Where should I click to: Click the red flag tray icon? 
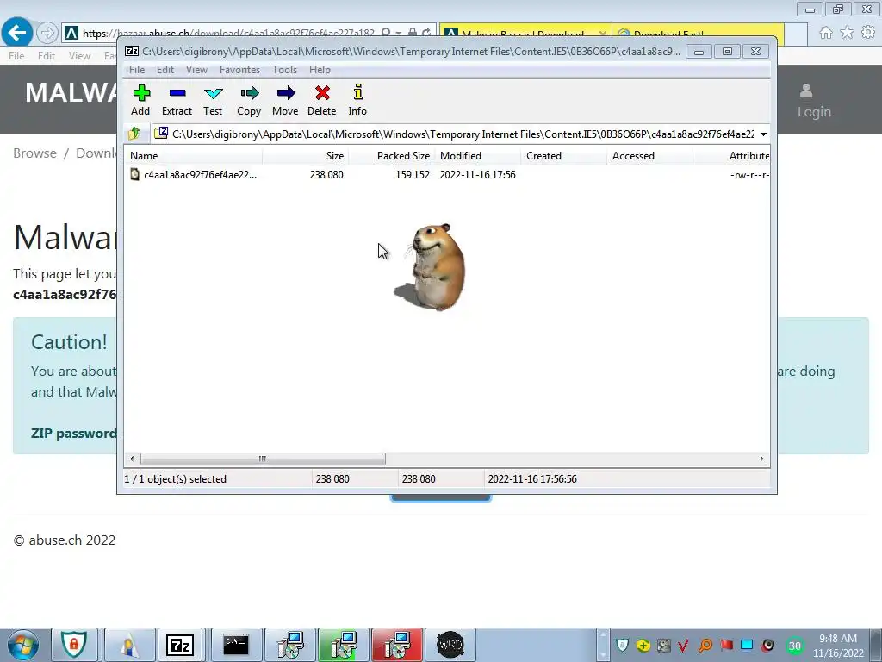[x=726, y=645]
